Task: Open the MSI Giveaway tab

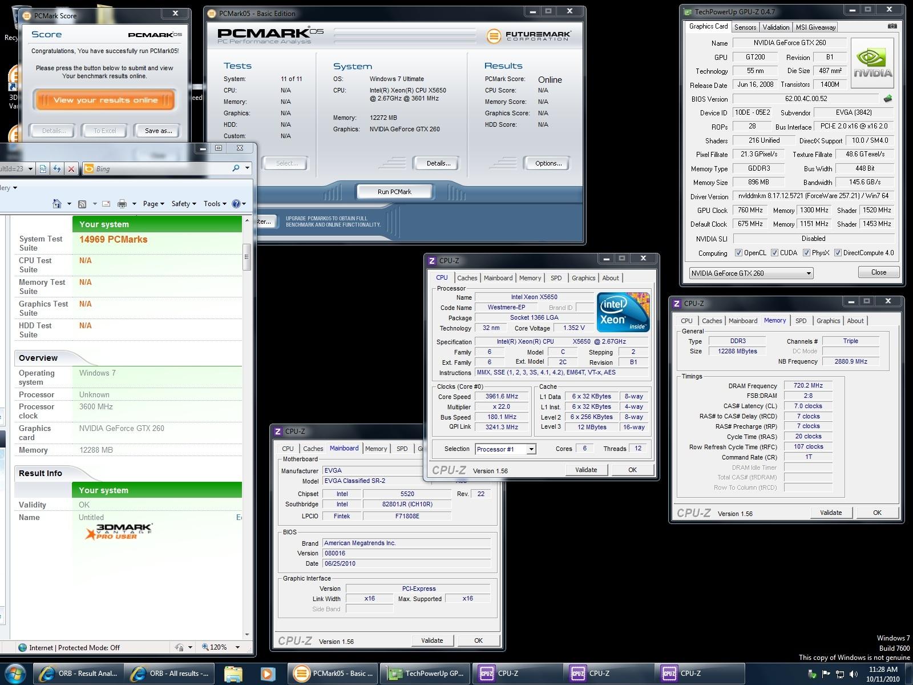Action: coord(815,27)
